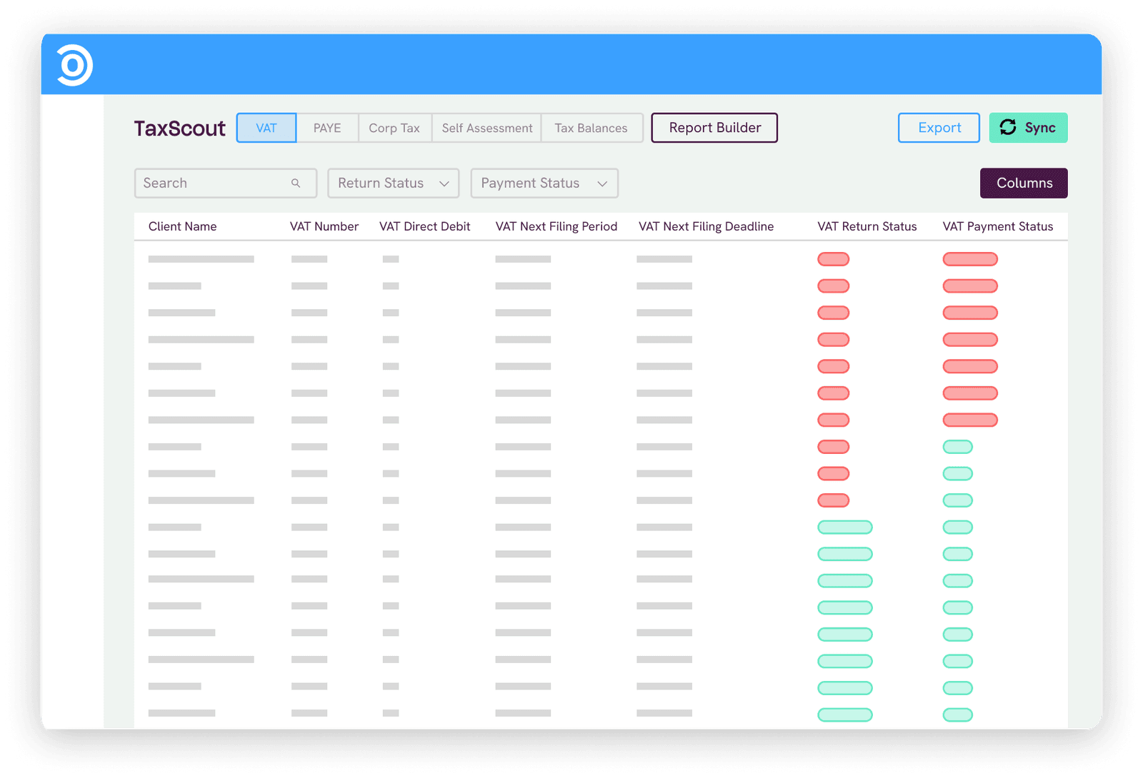Click the Export button

click(x=939, y=128)
